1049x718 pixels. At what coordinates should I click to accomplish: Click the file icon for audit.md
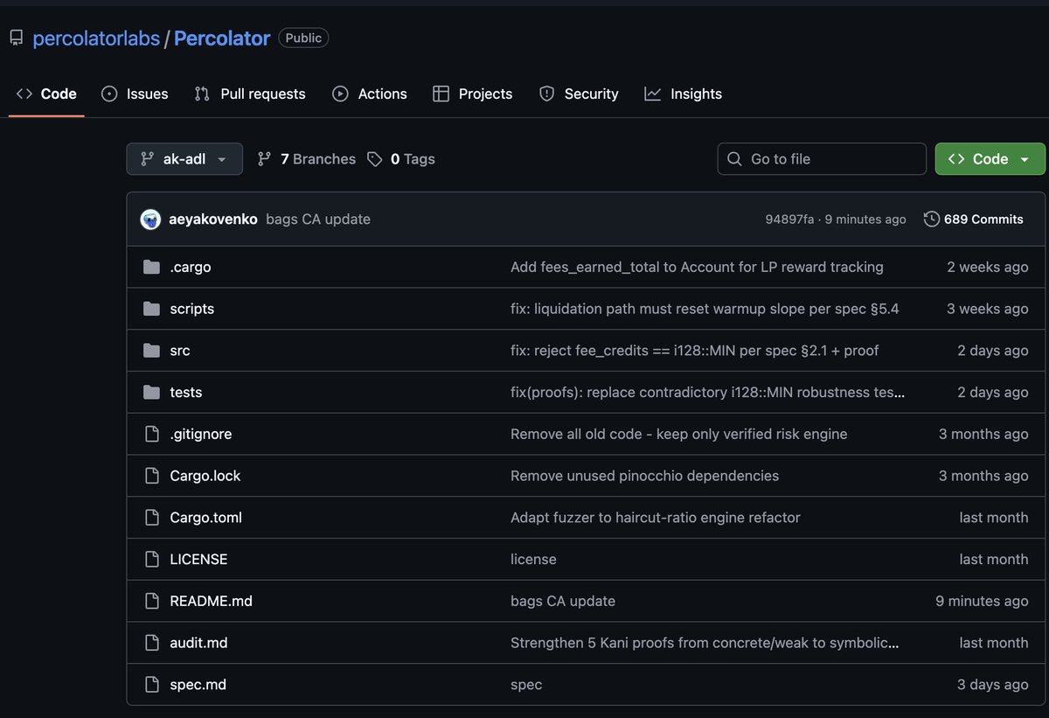[x=152, y=643]
